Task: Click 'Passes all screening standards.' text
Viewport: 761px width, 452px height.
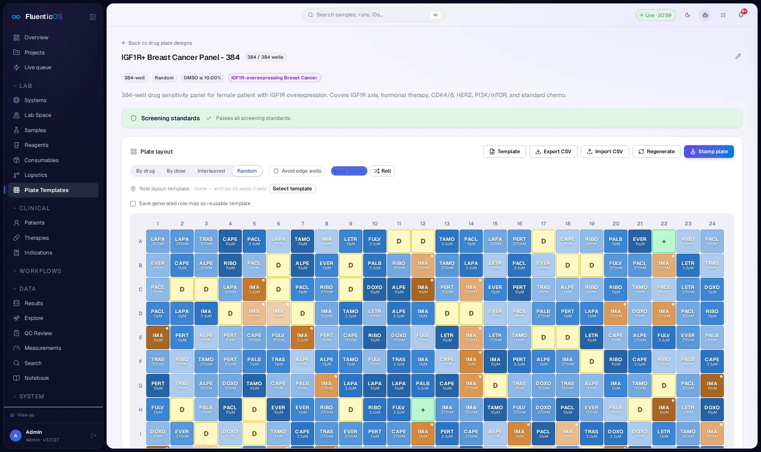Action: tap(254, 118)
